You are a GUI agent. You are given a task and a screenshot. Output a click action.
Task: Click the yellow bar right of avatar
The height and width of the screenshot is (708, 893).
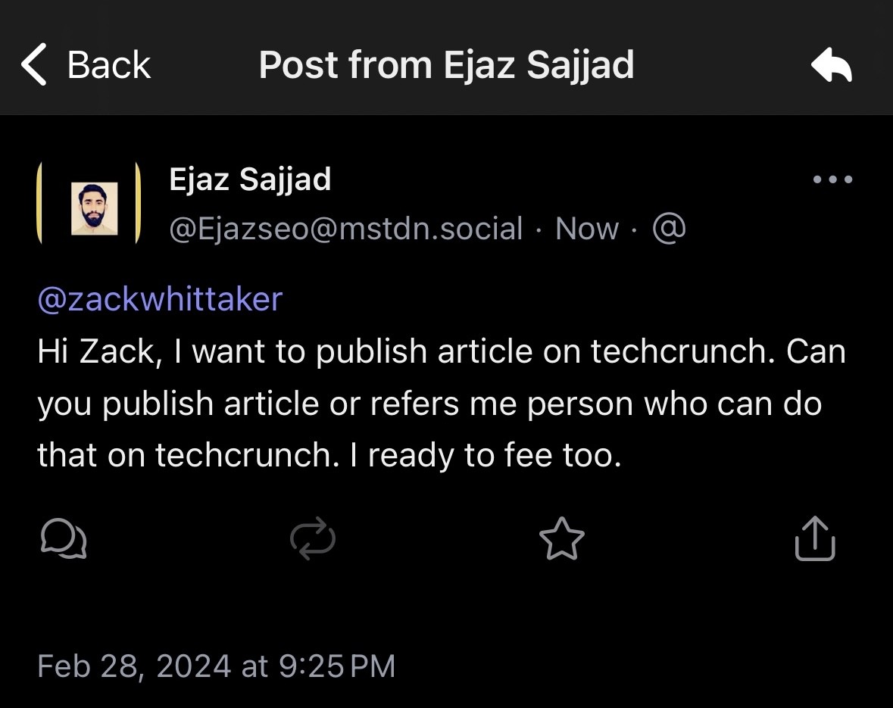pyautogui.click(x=138, y=203)
